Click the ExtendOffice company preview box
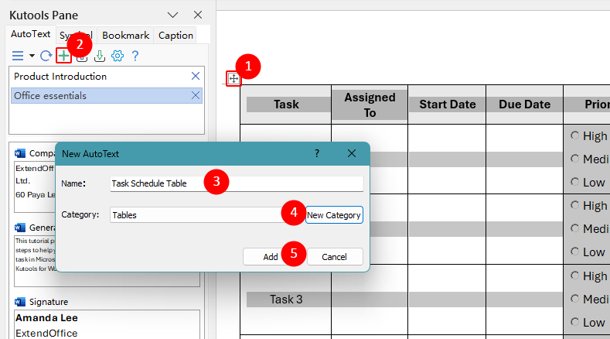 click(x=35, y=187)
